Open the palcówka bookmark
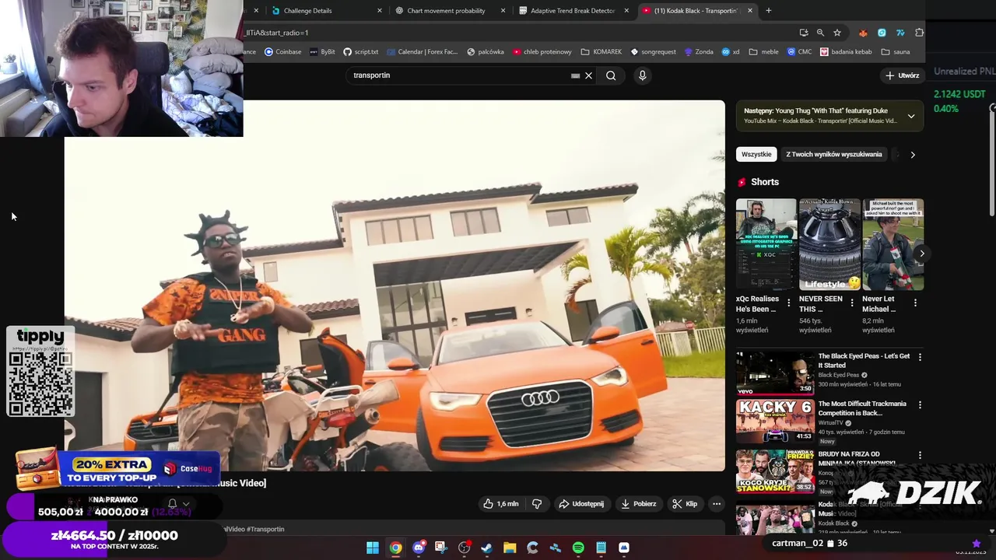 (x=486, y=52)
